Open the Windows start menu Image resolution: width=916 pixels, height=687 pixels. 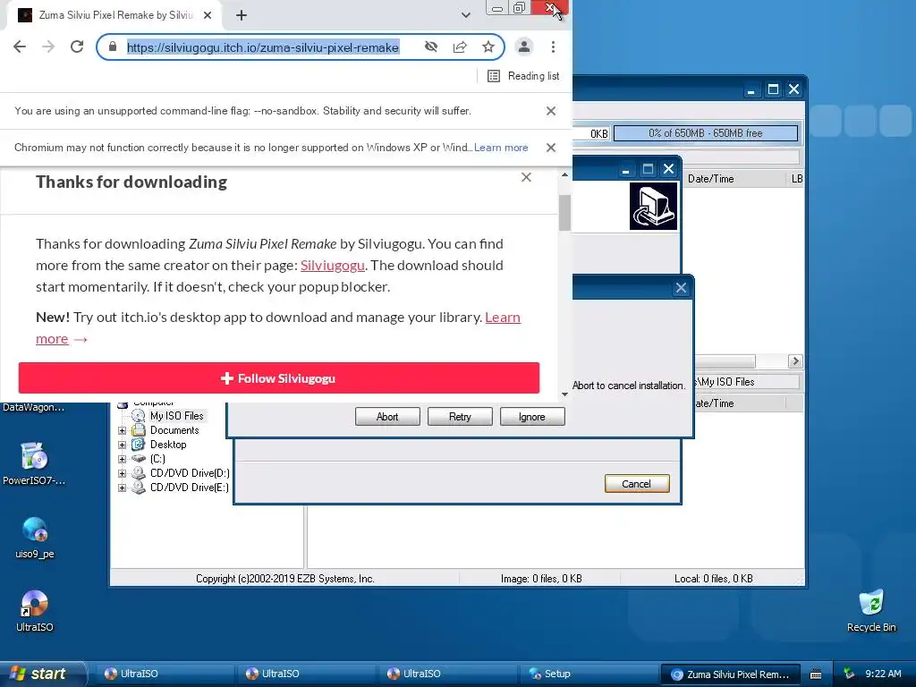(42, 674)
